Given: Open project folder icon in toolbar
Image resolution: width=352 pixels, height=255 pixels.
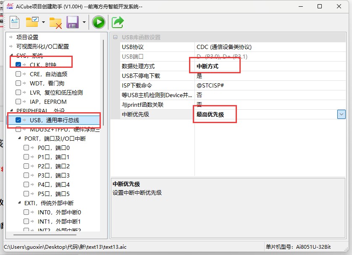Looking at the screenshot, I should [x=32, y=22].
